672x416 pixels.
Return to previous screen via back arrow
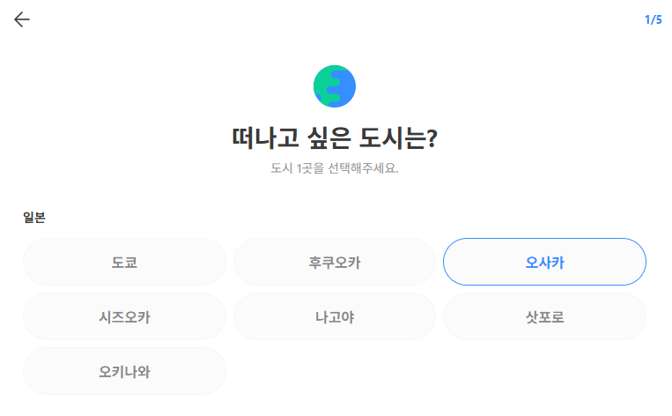(22, 19)
